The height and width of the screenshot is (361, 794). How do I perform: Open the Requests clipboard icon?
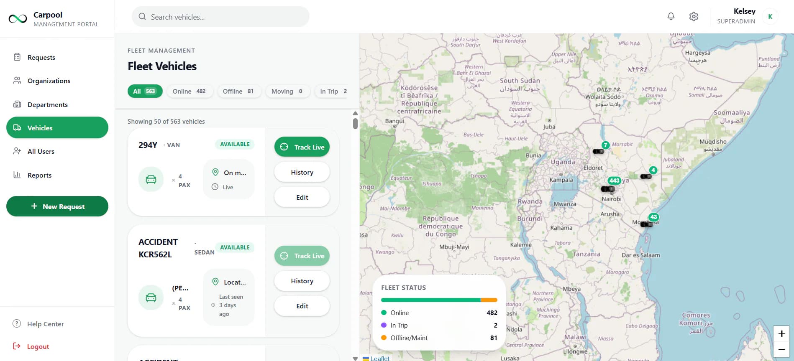[x=17, y=57]
